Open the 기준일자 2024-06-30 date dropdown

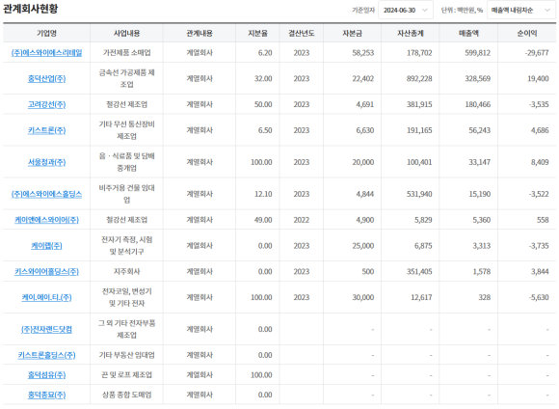pos(406,10)
